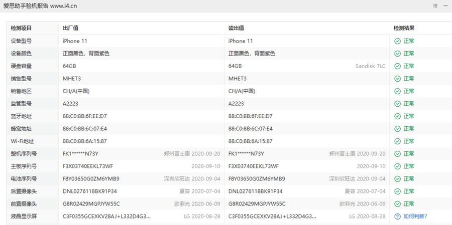Click factory value iPhone 11

[x=75, y=41]
